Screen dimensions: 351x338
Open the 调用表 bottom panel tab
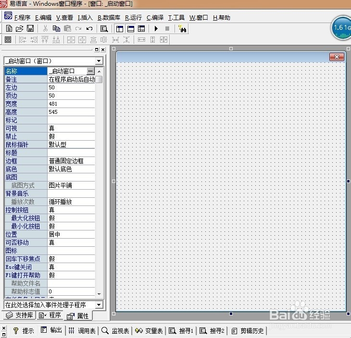click(82, 331)
